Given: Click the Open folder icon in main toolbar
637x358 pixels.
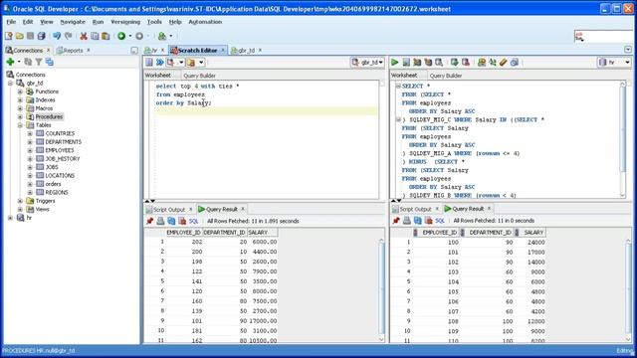Looking at the screenshot, I should tap(20, 36).
